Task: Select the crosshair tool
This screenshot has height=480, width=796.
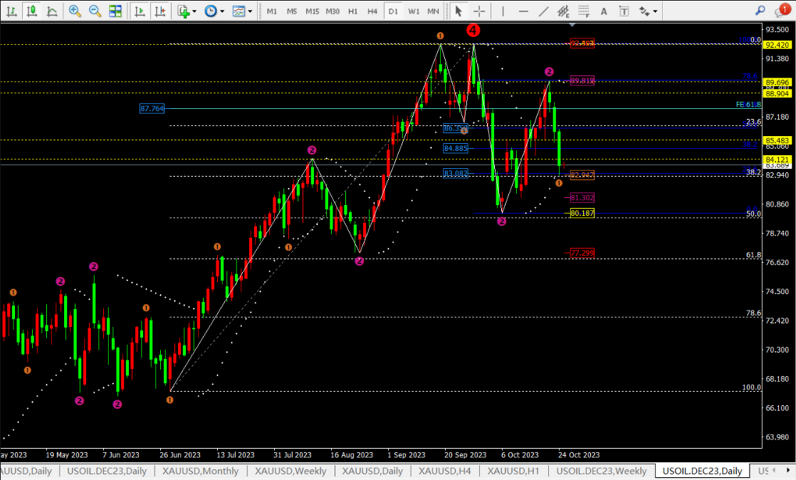Action: (478, 11)
